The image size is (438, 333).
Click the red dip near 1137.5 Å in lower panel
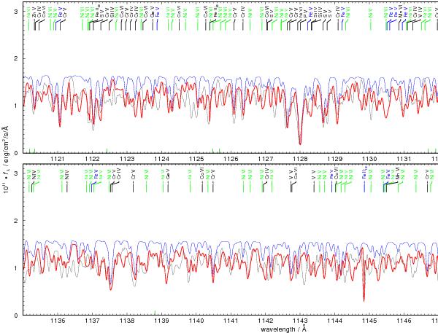click(111, 289)
